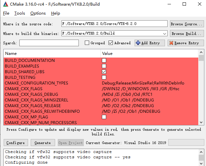Click the Configuring done log line

[26, 162]
